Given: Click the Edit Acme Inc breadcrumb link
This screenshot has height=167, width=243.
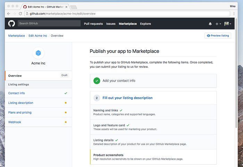Looking at the screenshot, I should coord(38,36).
